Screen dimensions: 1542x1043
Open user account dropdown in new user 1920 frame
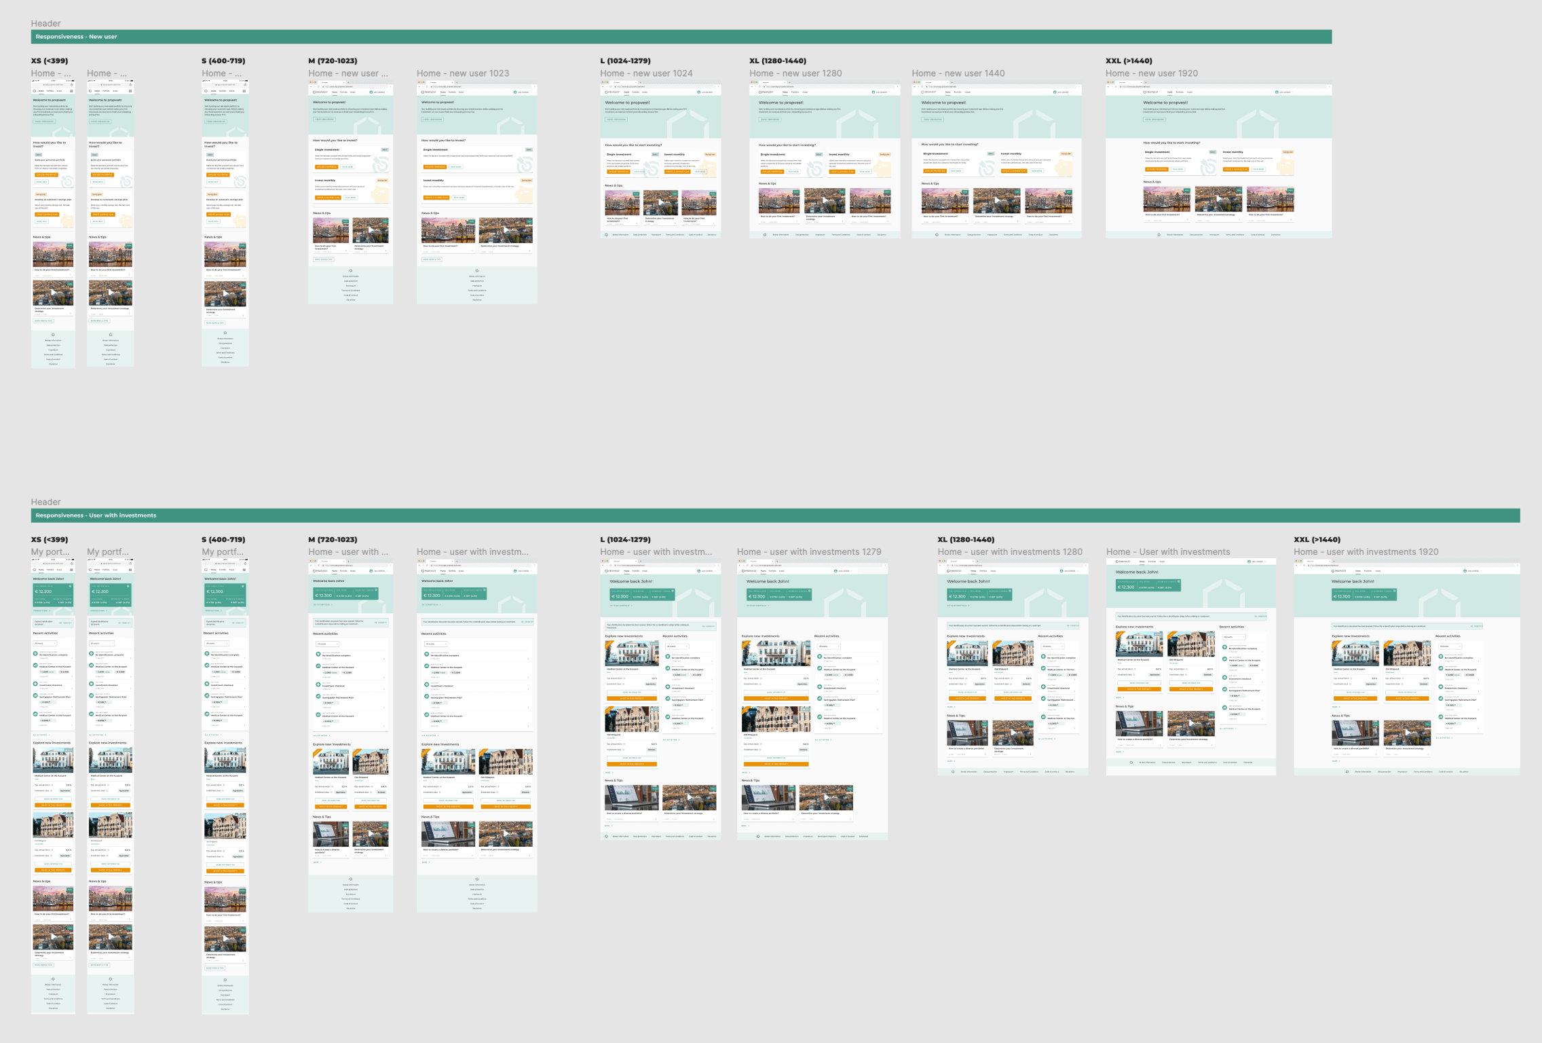1285,92
